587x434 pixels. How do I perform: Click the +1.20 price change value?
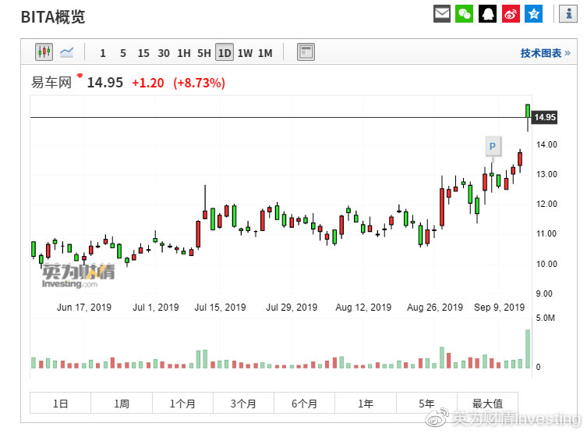[148, 83]
